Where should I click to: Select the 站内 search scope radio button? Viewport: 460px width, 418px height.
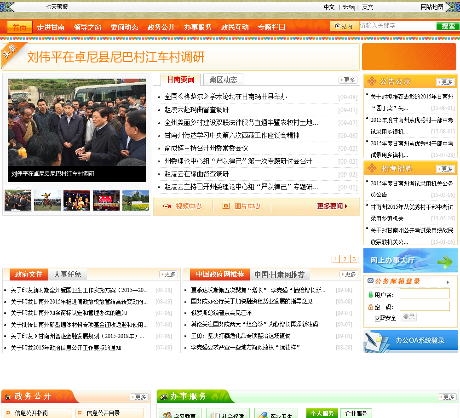(337, 26)
